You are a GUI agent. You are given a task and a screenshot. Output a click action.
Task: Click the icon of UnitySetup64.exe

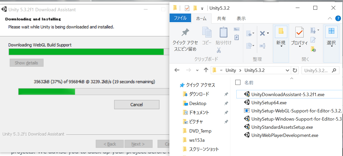(x=247, y=102)
